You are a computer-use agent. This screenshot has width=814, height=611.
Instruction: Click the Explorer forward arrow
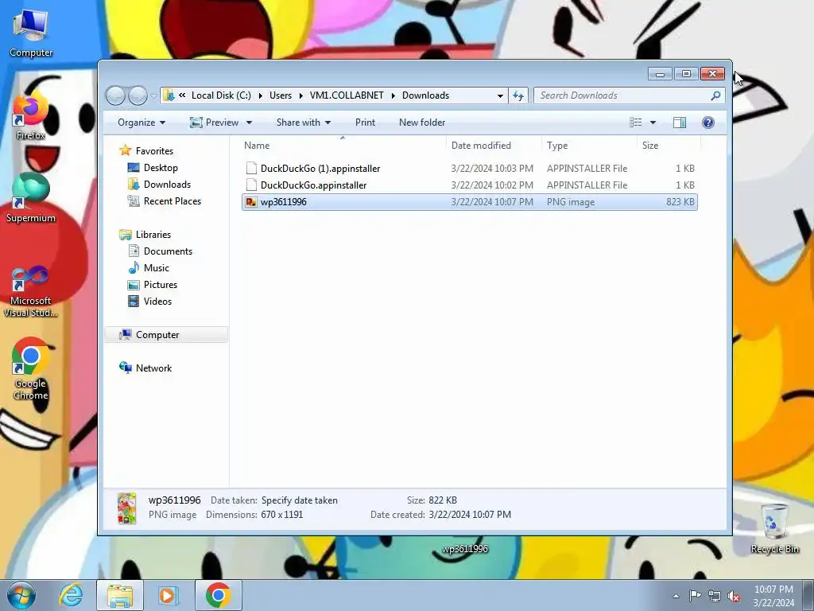(138, 95)
